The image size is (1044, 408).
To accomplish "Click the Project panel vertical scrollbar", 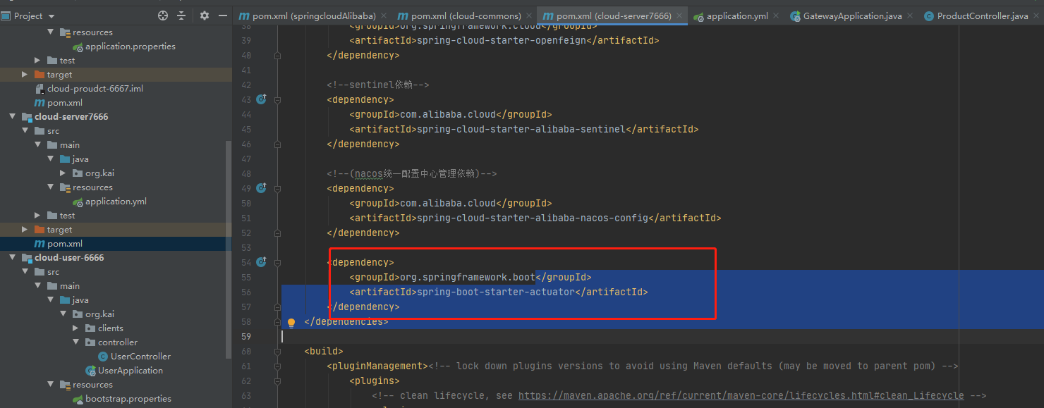I will (x=229, y=250).
